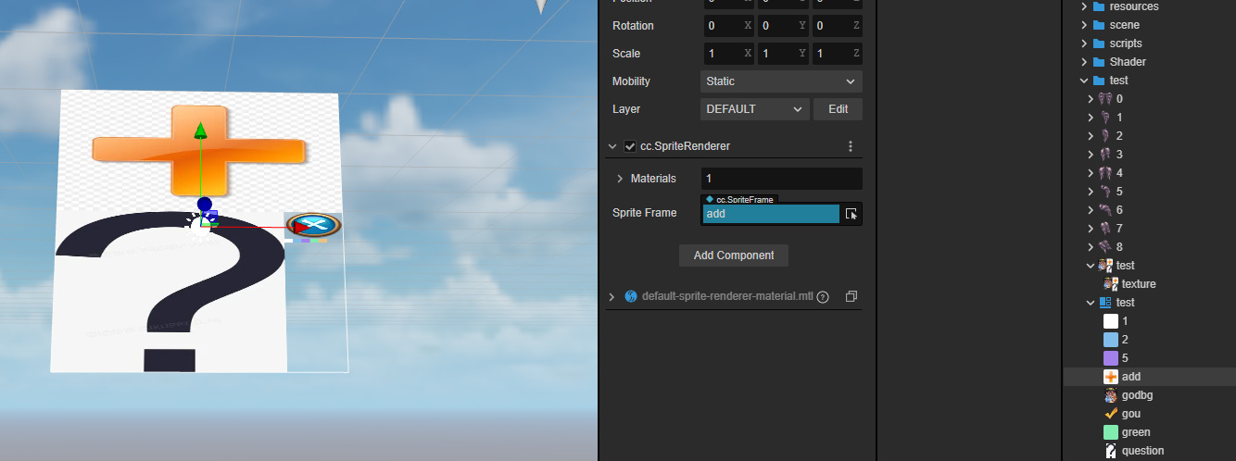Open the cc.SpriteRenderer three-dot options menu
Screen dimensions: 1236x461
(851, 146)
